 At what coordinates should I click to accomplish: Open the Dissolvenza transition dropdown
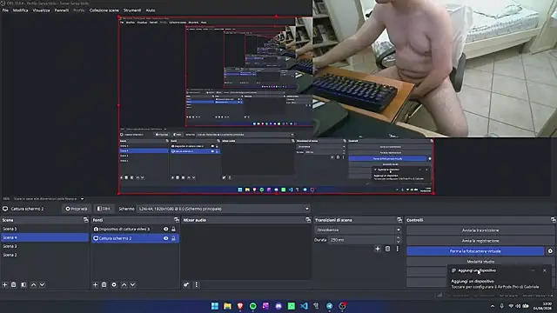tap(358, 230)
